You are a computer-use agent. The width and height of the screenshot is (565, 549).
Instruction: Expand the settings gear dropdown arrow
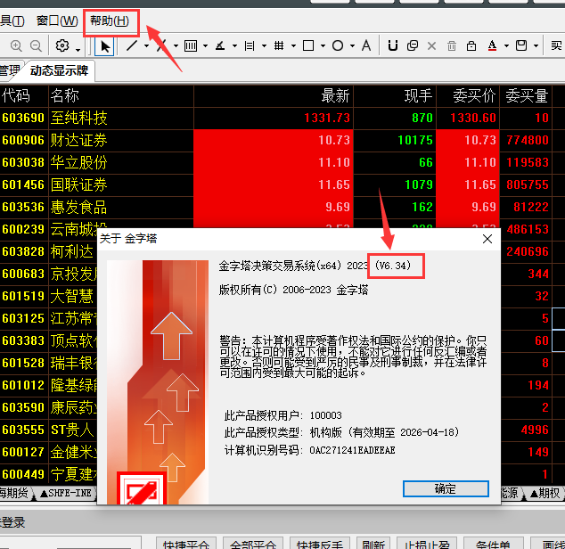tap(78, 48)
